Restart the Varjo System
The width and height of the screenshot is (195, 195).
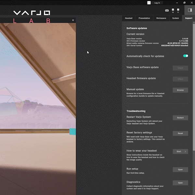pos(180,118)
